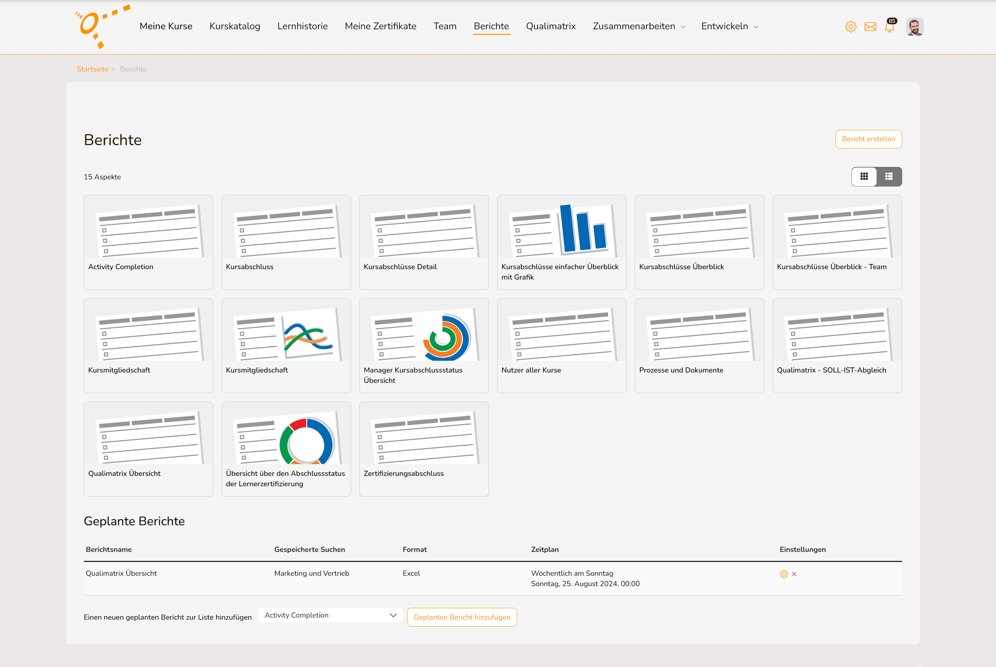Open messages envelope icon

click(870, 27)
